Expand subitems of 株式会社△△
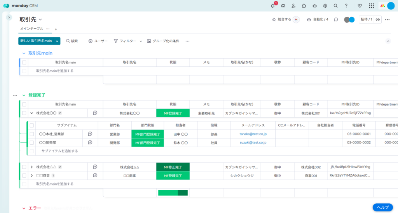This screenshot has width=398, height=213. click(x=31, y=167)
